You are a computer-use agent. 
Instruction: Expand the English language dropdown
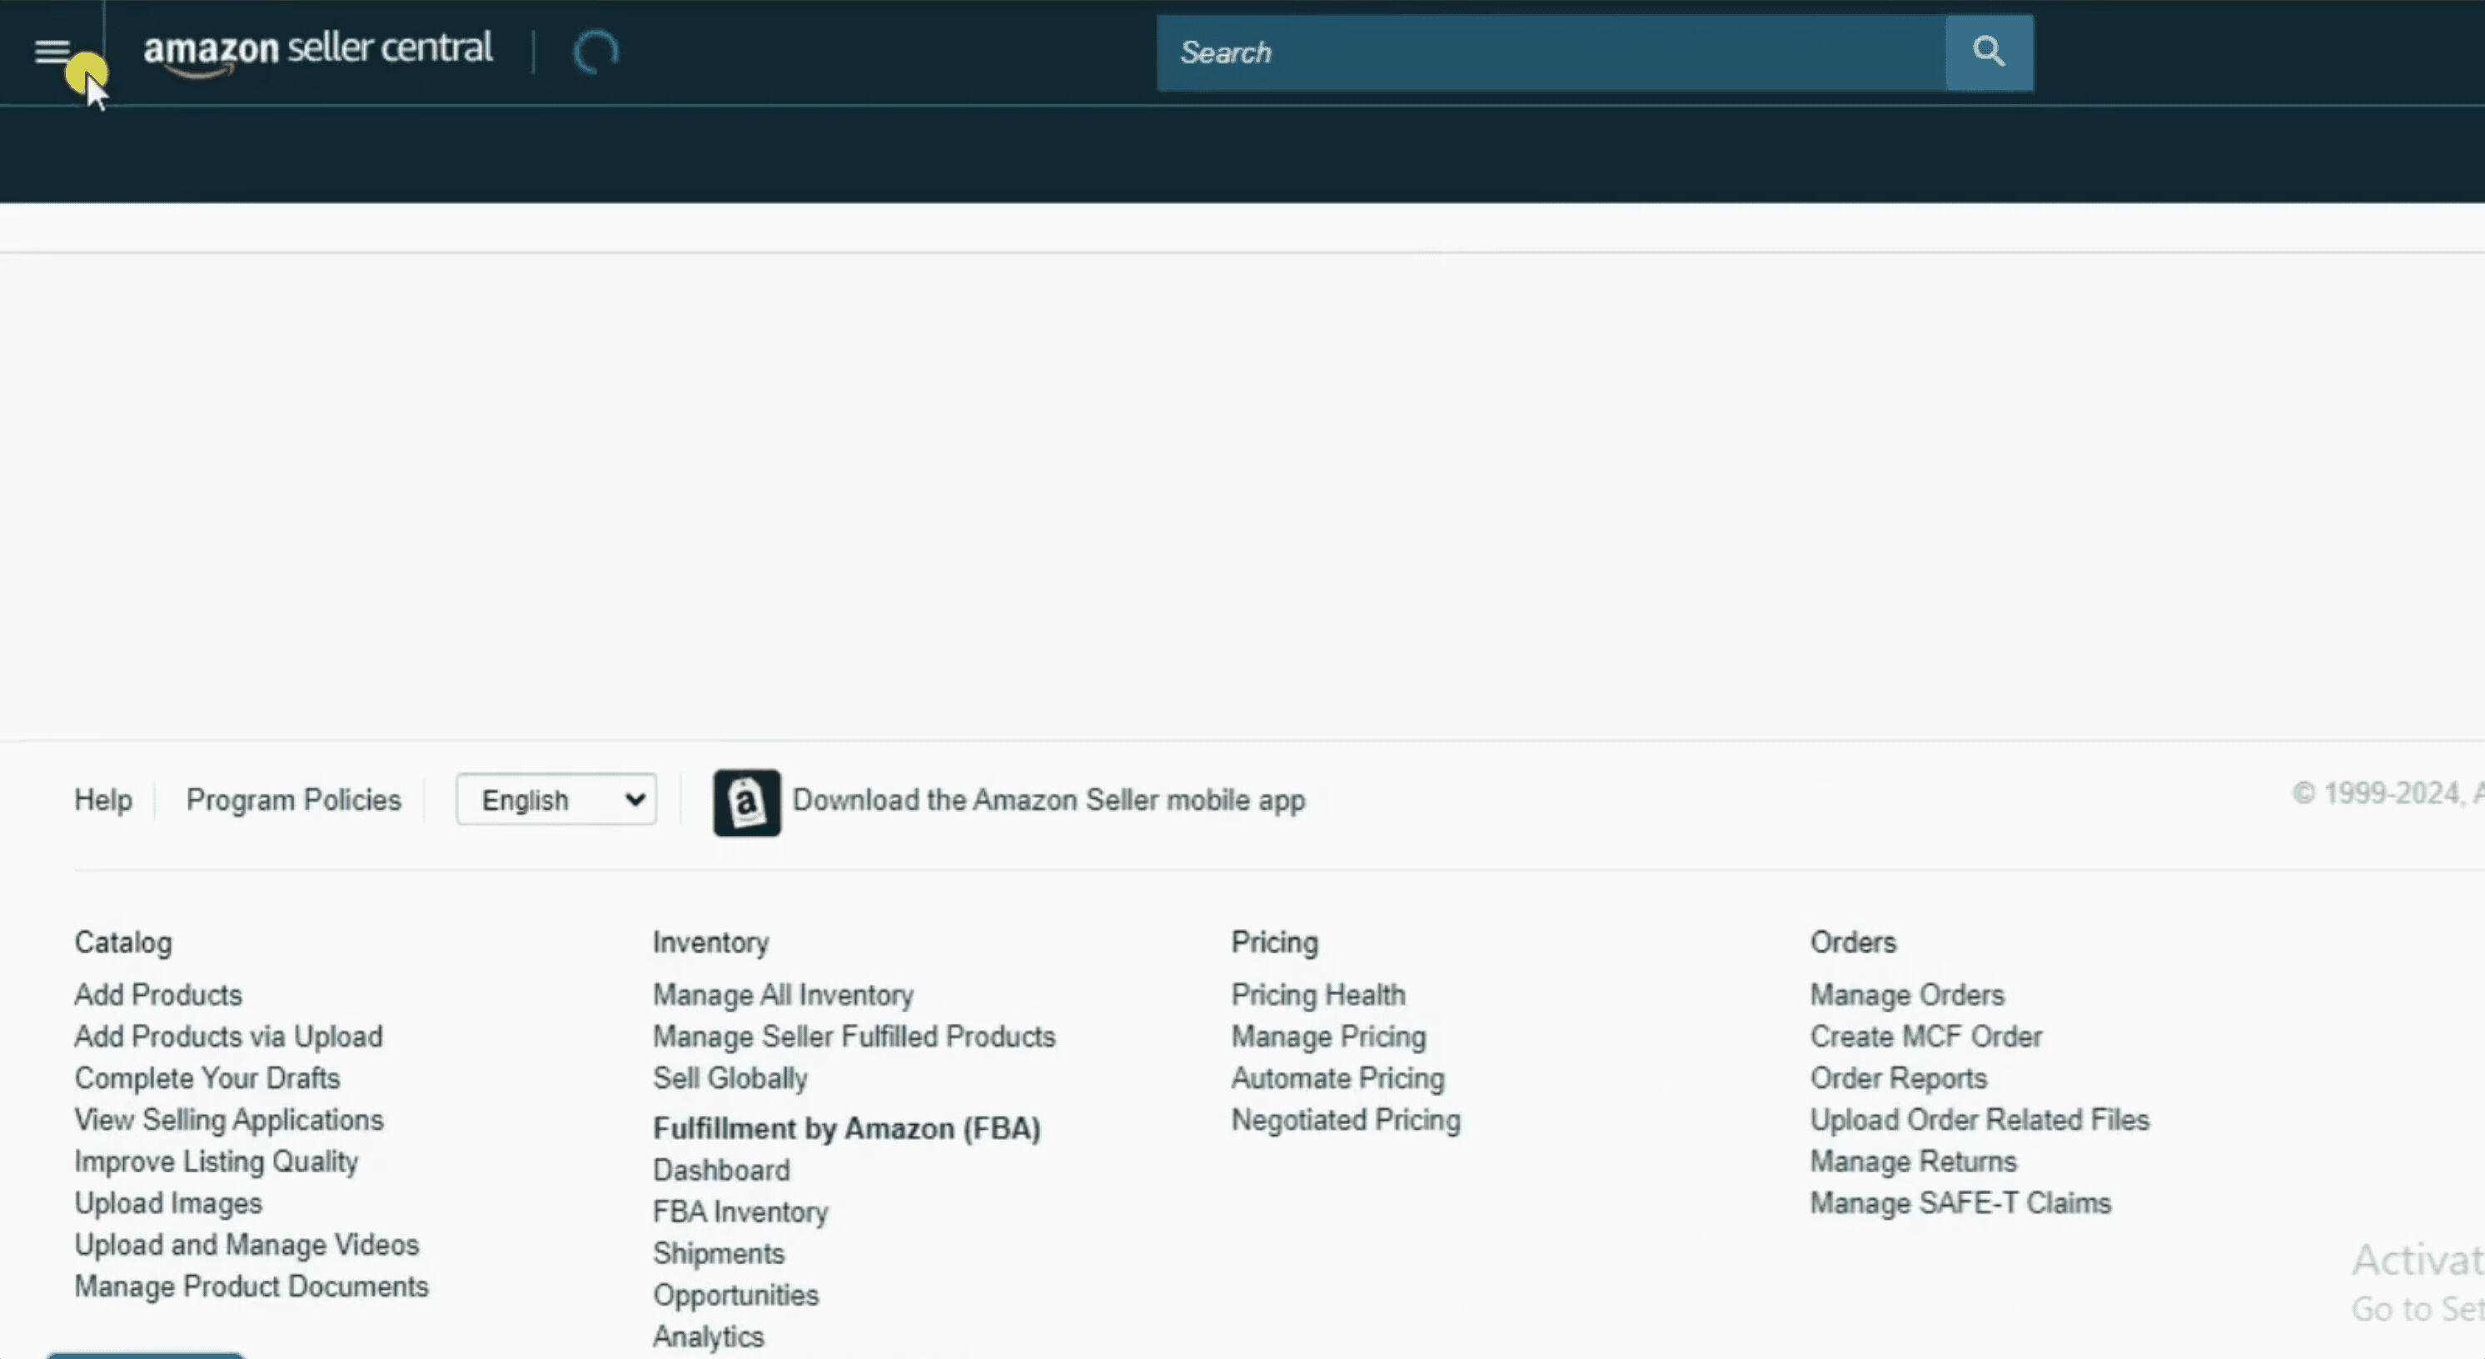556,799
